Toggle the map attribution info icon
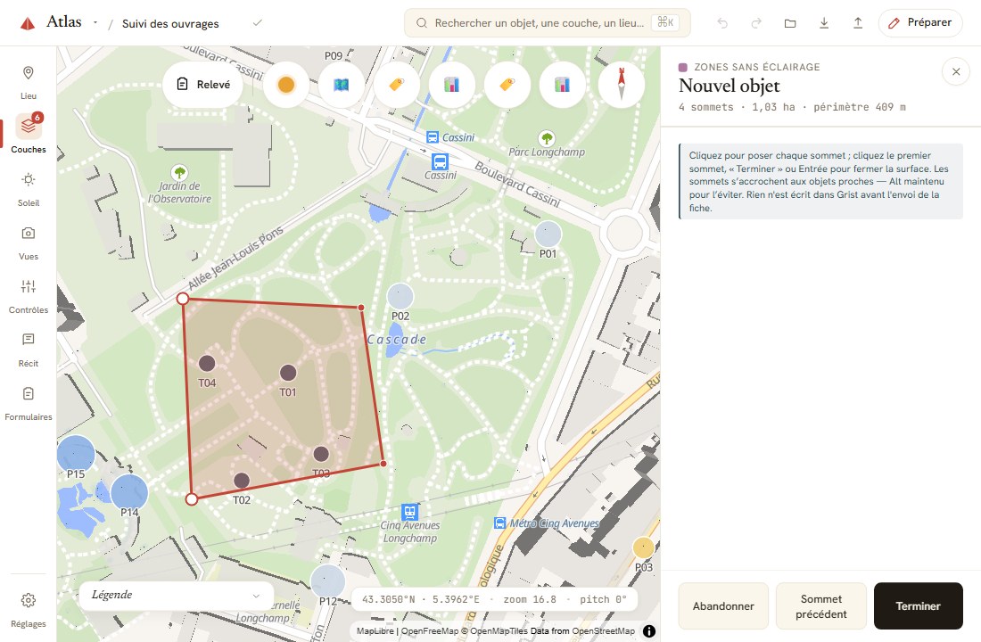The image size is (981, 642). point(649,630)
